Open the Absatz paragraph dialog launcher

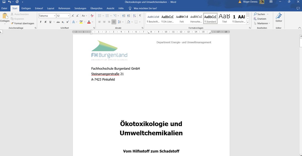(143, 28)
